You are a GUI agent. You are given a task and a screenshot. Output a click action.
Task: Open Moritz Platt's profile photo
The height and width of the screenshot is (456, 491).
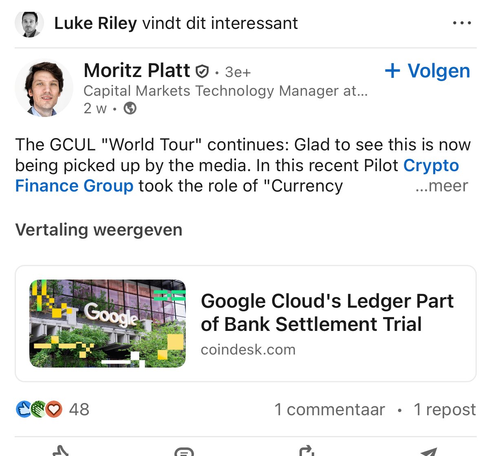(44, 88)
